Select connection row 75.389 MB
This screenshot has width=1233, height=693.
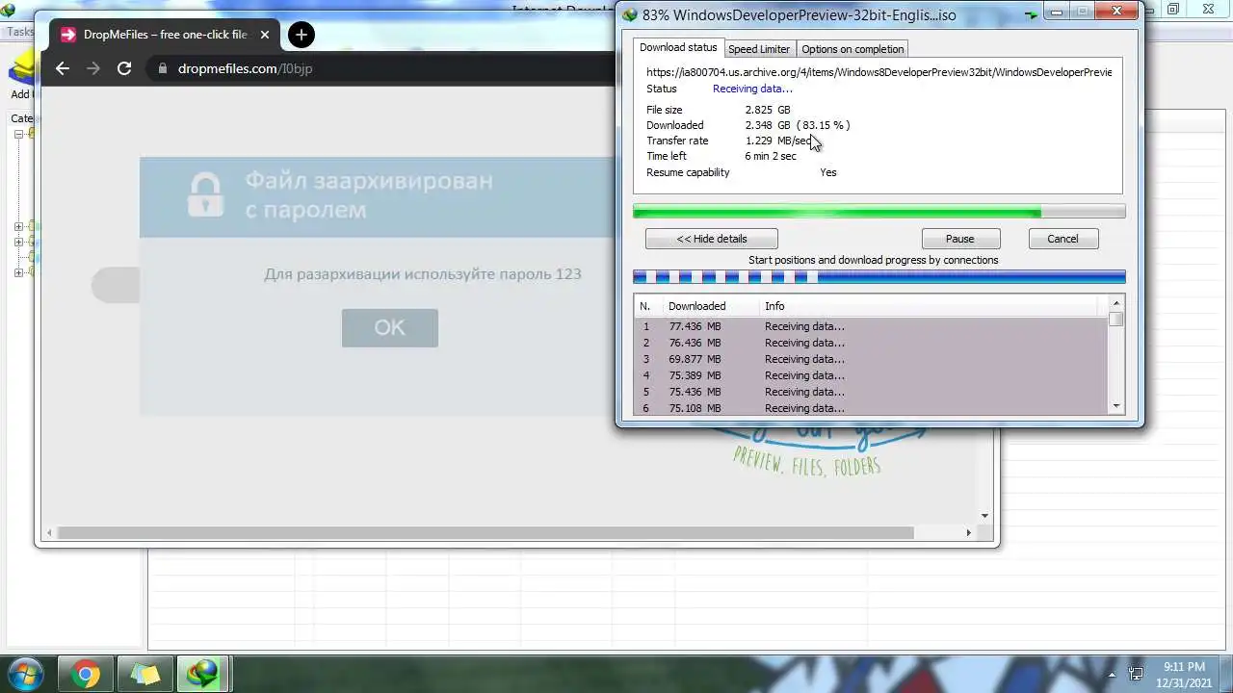(x=871, y=375)
